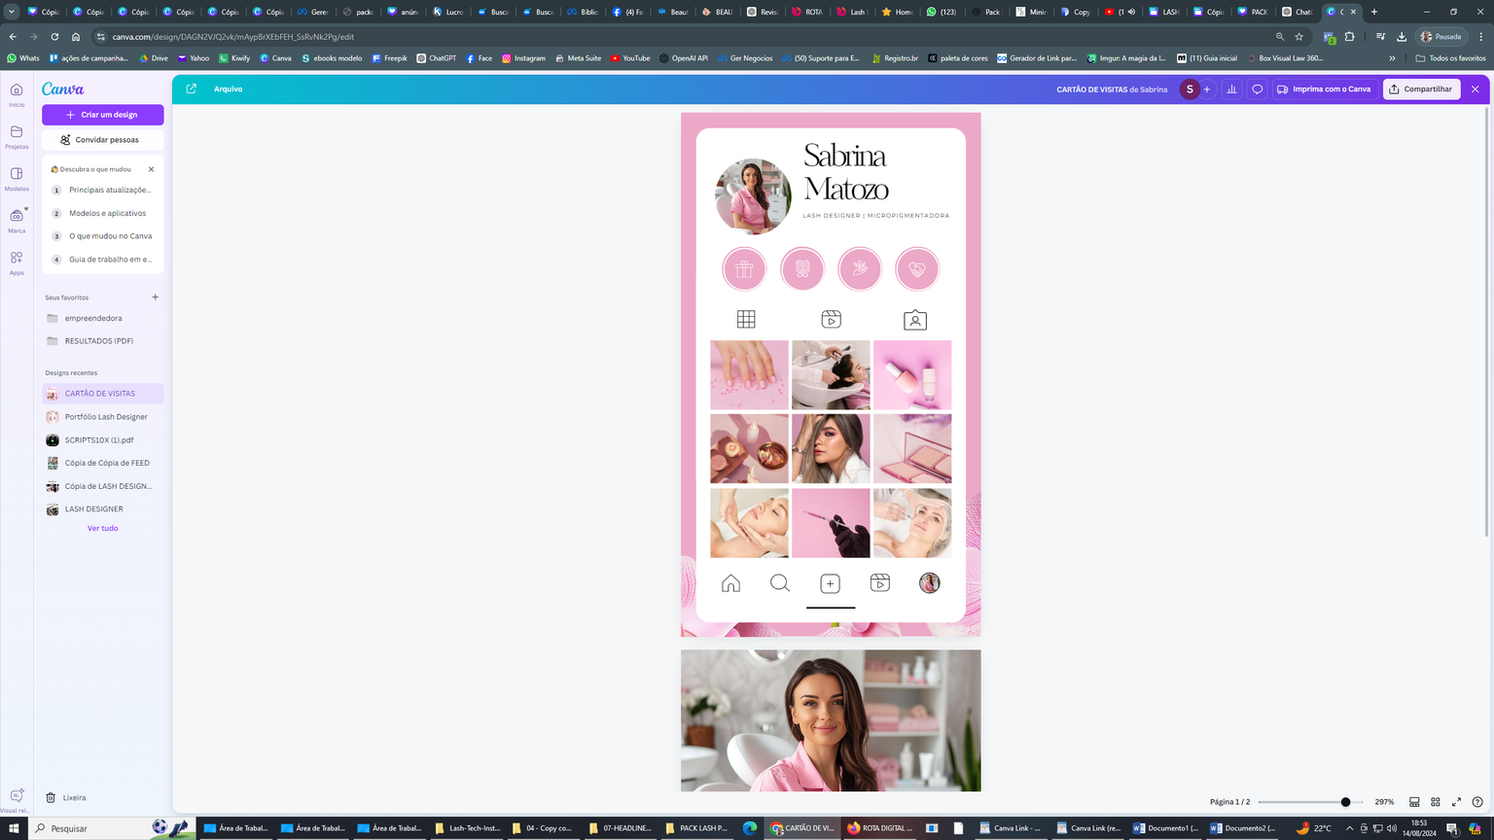Open the Pausada profile menu

tap(1441, 37)
